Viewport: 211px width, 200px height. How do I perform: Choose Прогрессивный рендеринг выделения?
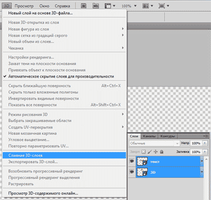[x=64, y=178]
